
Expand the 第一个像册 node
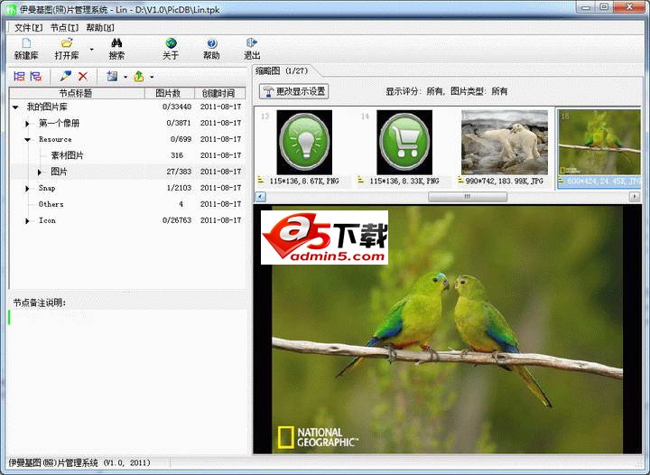pyautogui.click(x=27, y=124)
